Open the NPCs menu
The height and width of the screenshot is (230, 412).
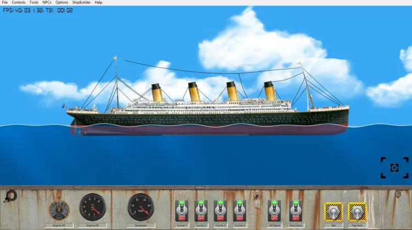[47, 2]
